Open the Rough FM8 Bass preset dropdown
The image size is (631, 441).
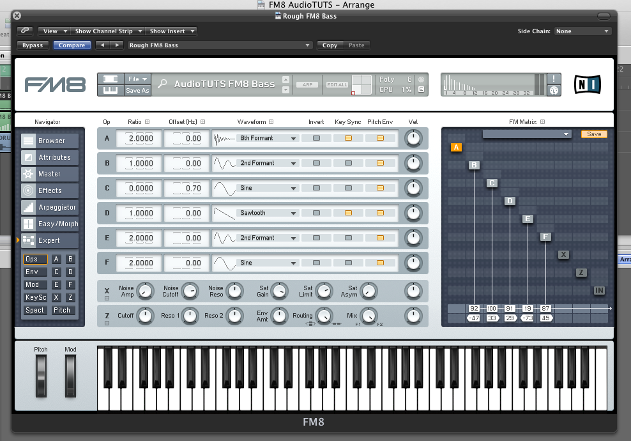click(220, 45)
